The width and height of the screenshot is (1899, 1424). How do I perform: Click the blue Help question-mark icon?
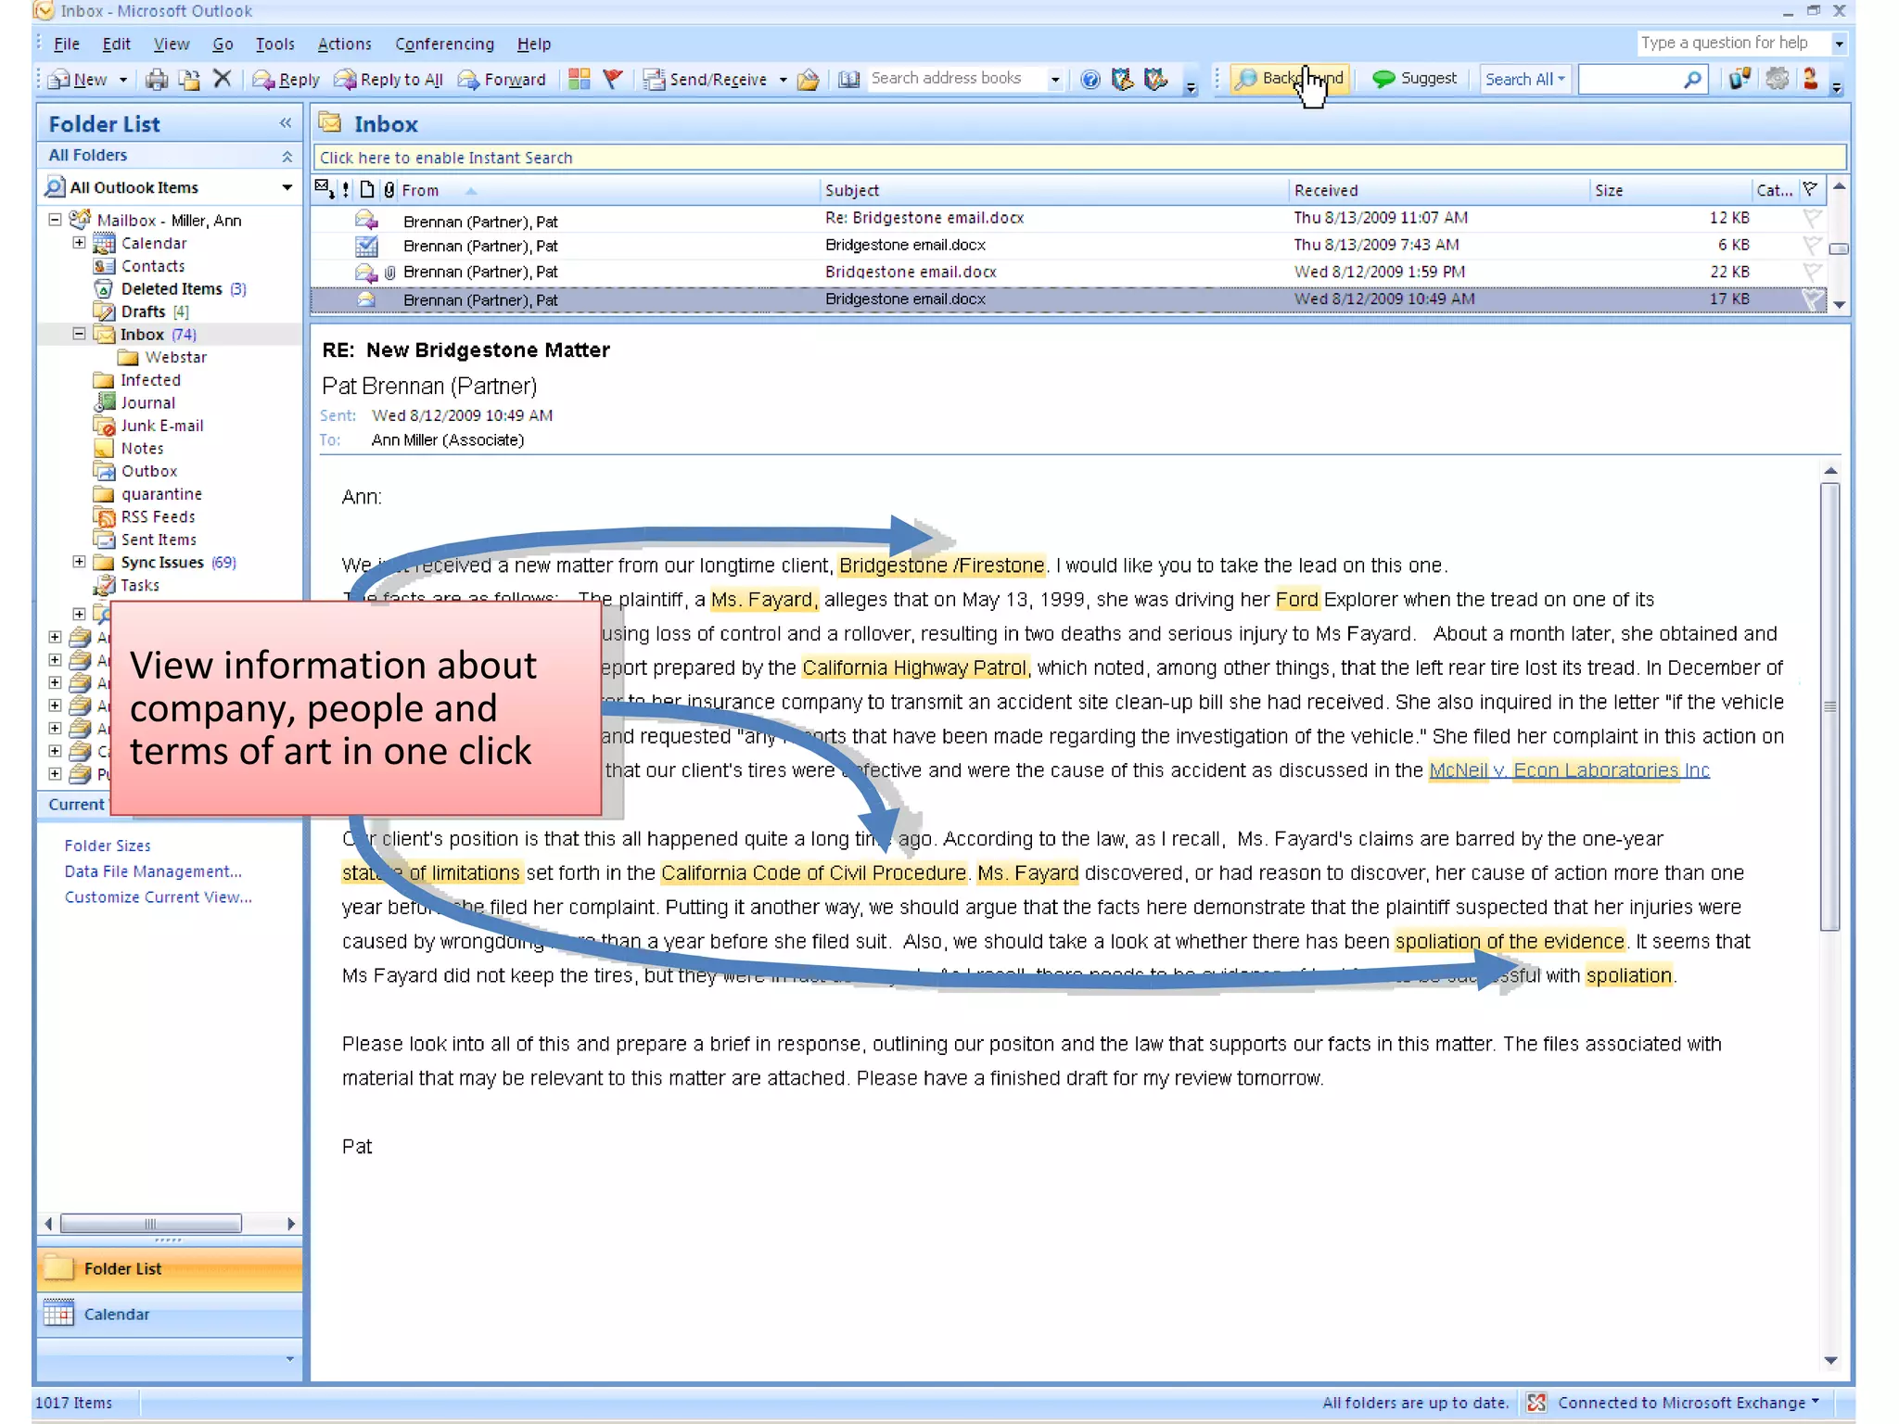pyautogui.click(x=1090, y=80)
